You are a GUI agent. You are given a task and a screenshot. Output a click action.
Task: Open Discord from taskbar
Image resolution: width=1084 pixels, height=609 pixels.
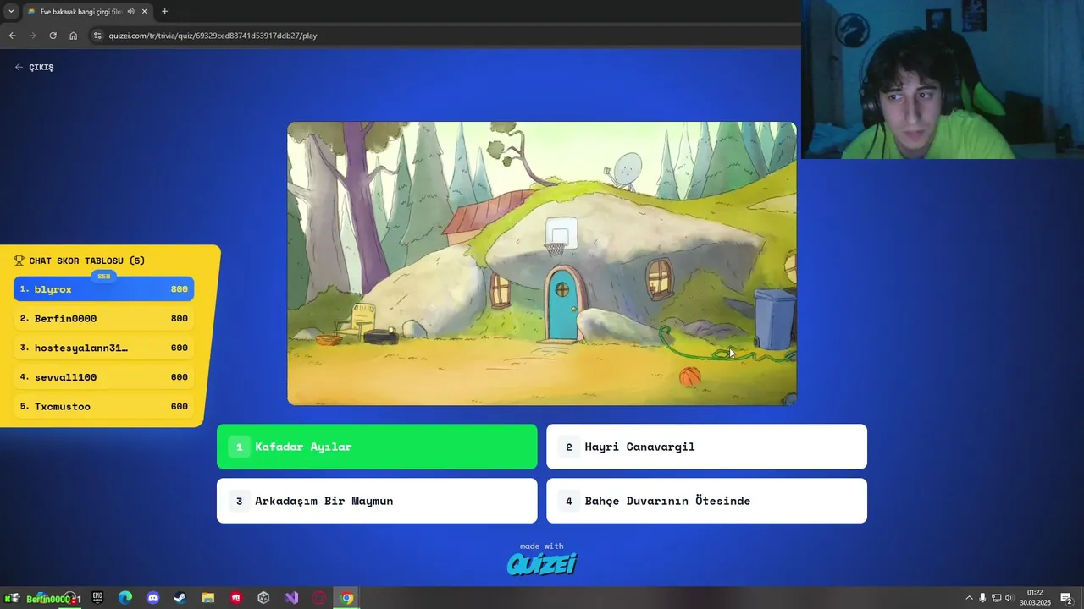coord(152,598)
